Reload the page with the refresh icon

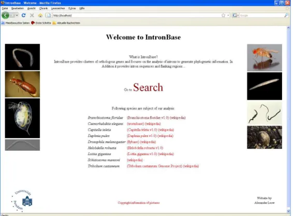(x=23, y=16)
